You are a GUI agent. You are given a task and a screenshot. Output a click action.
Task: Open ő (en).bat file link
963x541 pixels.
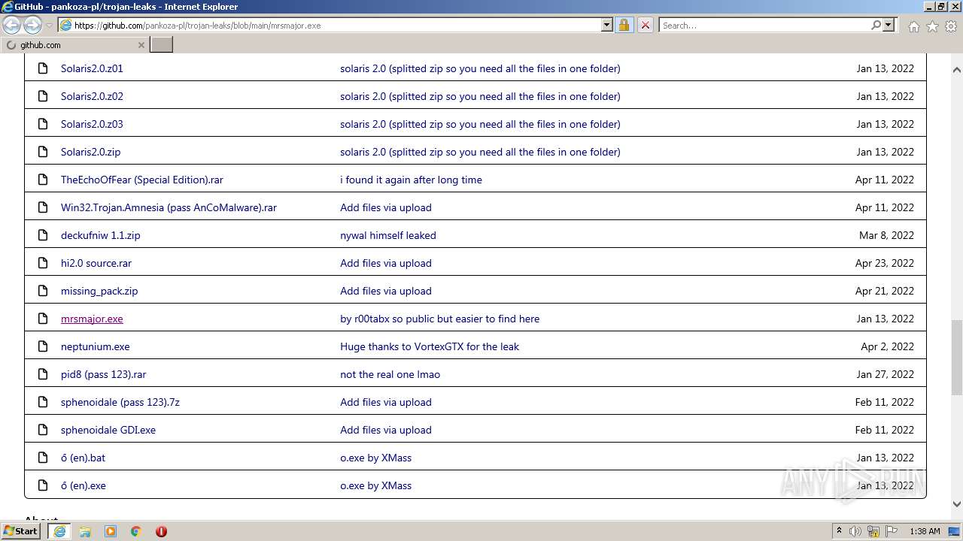pos(83,458)
